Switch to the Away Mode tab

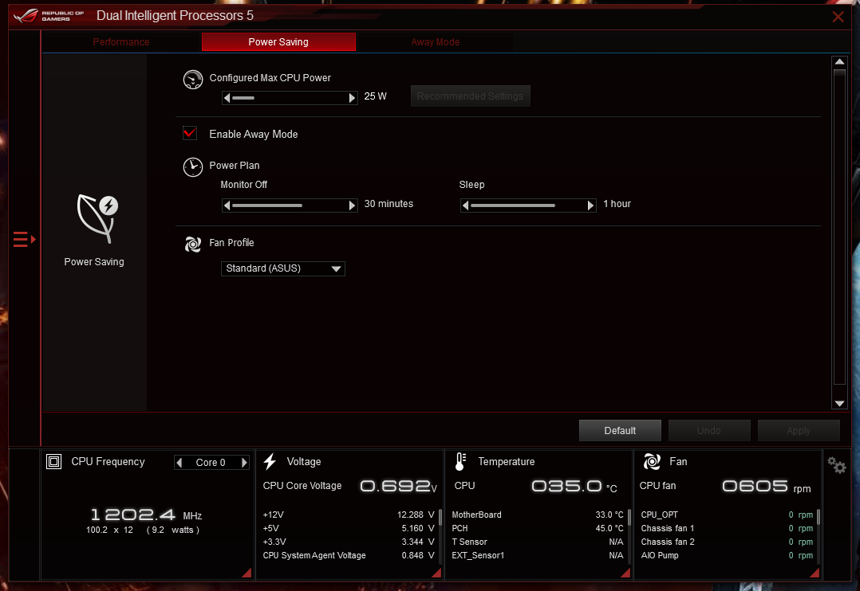click(x=435, y=42)
